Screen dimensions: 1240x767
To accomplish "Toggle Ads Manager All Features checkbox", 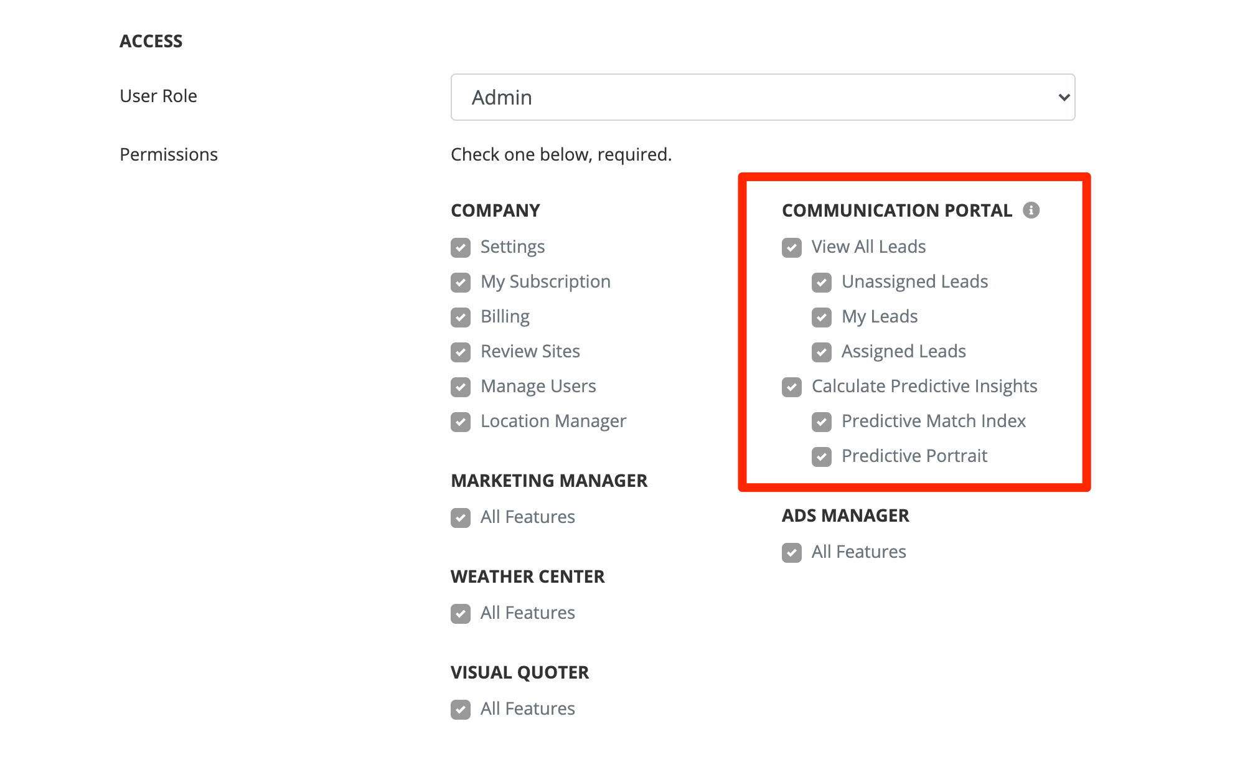I will coord(792,553).
